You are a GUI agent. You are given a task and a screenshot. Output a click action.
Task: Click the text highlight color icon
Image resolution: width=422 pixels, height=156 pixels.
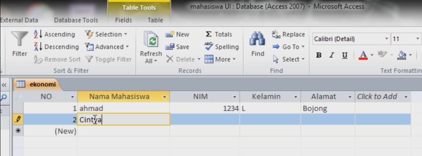point(382,54)
